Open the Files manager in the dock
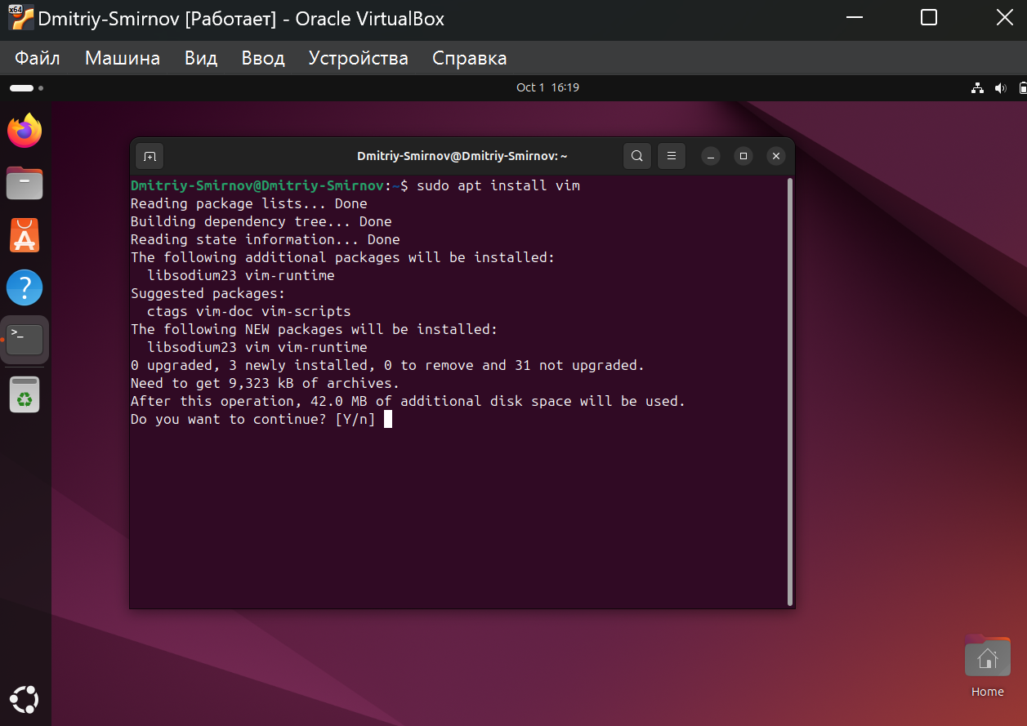The height and width of the screenshot is (726, 1027). [25, 183]
